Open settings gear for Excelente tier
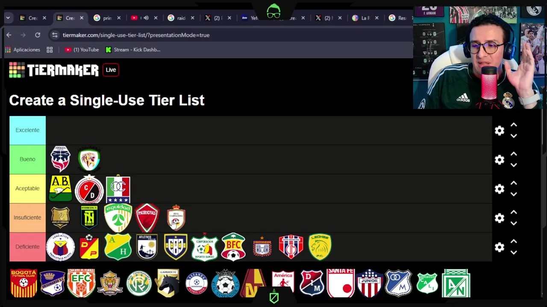The image size is (547, 307). [x=500, y=130]
